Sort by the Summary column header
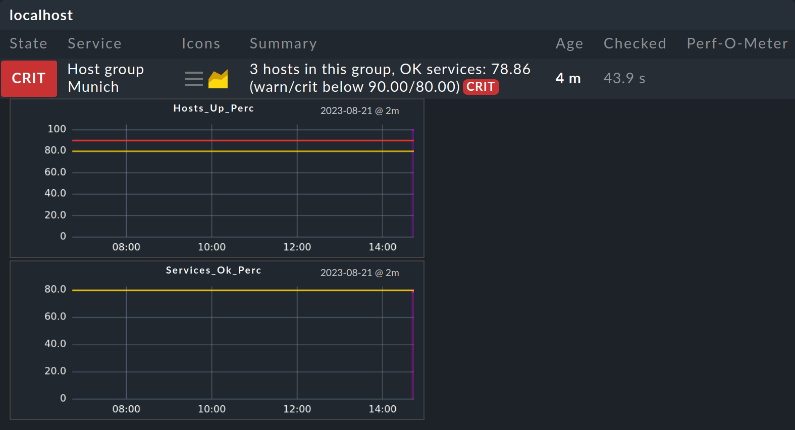This screenshot has width=795, height=430. coord(283,43)
